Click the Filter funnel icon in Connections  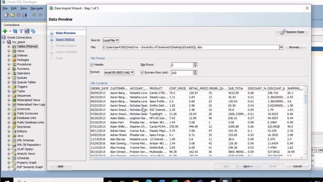click(21, 31)
